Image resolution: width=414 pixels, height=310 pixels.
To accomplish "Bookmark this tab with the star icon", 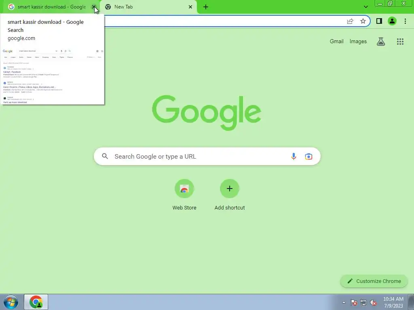I will click(x=363, y=21).
